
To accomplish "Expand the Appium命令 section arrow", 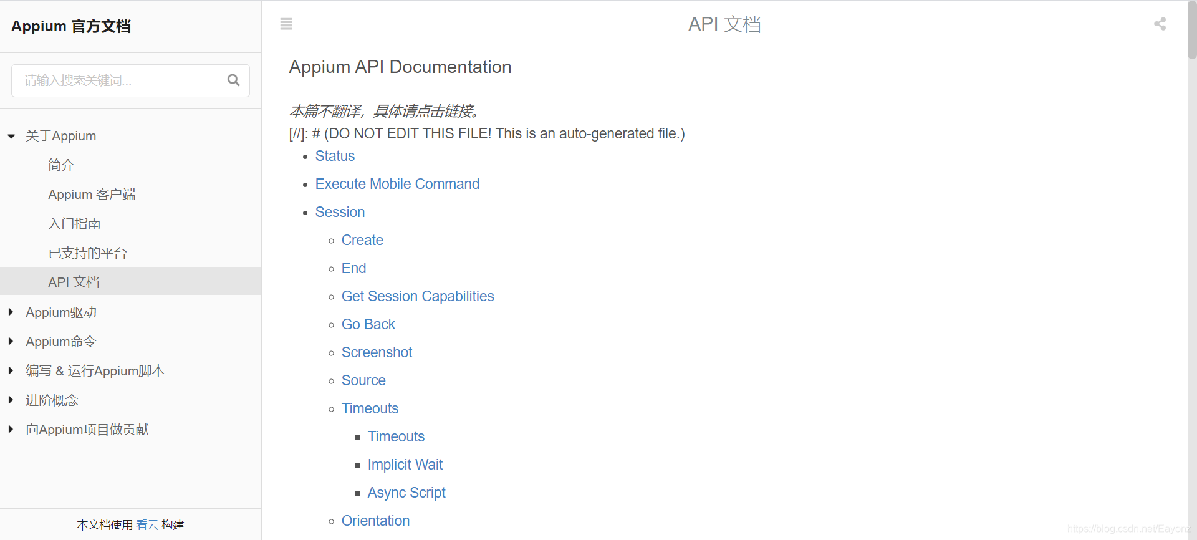I will coord(11,341).
